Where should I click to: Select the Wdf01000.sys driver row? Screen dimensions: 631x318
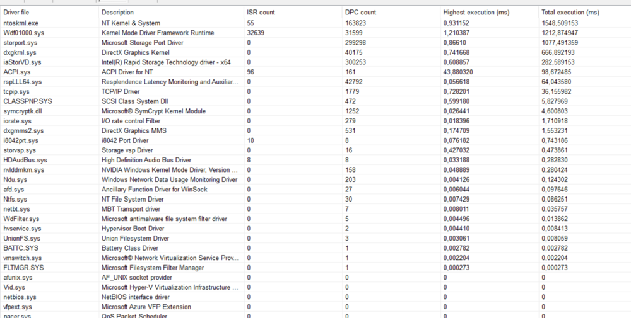pyautogui.click(x=23, y=33)
